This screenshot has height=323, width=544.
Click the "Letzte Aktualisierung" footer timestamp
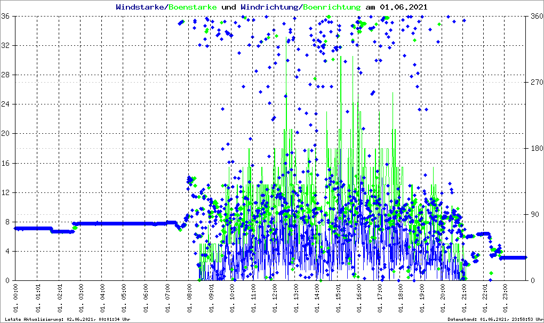pos(68,319)
